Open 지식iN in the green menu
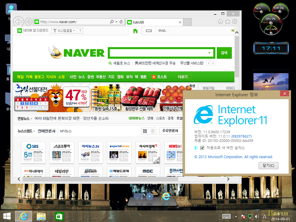The width and height of the screenshot is (296, 222). 51,77
